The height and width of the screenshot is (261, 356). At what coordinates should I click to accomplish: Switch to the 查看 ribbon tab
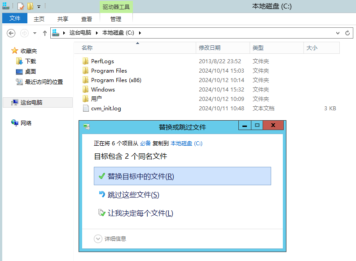click(x=87, y=19)
